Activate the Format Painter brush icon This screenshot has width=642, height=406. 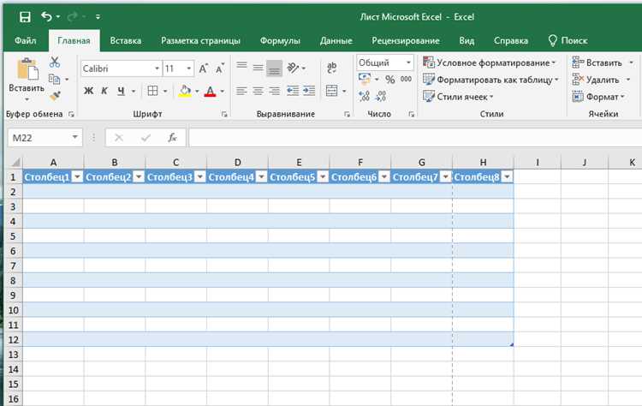55,96
